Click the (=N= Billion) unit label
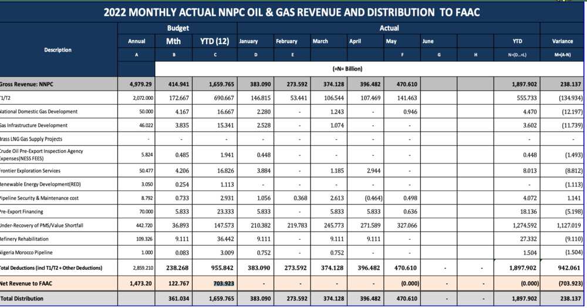587x308 pixels. [348, 69]
